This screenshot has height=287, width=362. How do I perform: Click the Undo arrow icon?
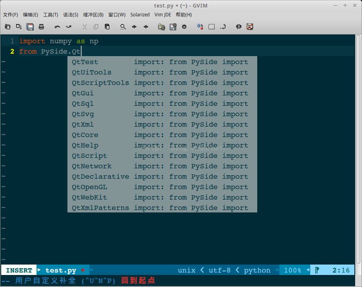click(x=57, y=27)
